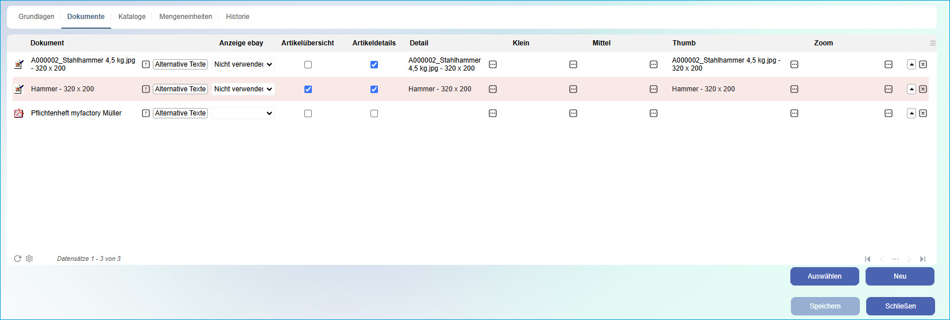Screen dimensions: 950x320
Task: Open Anzeige ebay dropdown for A000002_Stahlhammer
Action: [243, 64]
